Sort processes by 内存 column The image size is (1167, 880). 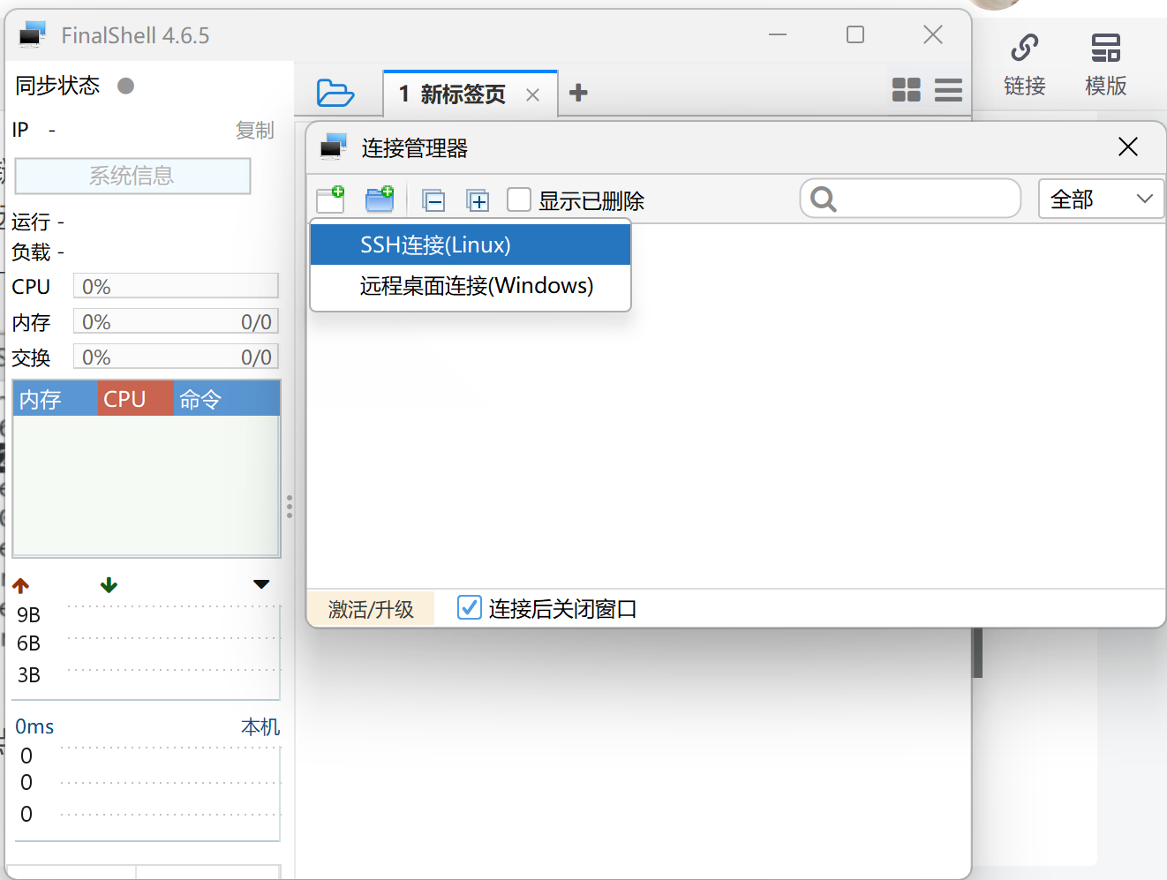point(55,399)
